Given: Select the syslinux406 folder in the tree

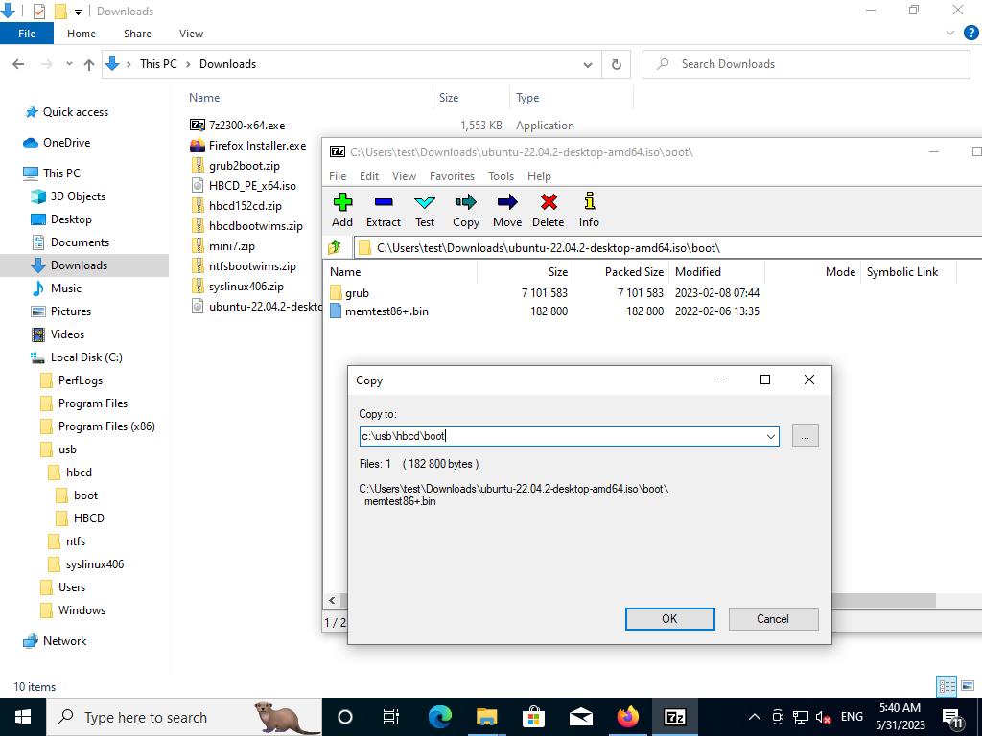Looking at the screenshot, I should (x=95, y=564).
